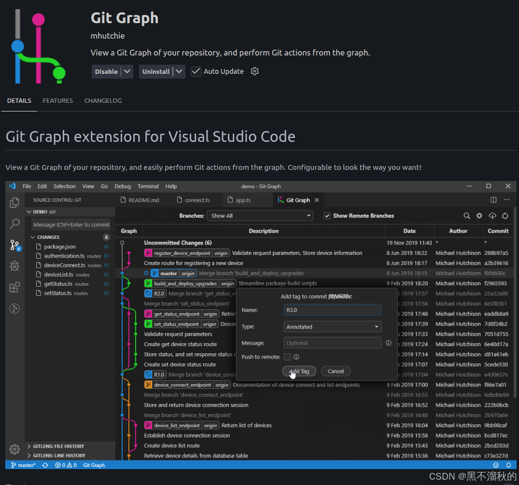This screenshot has width=519, height=485.
Task: Click the errors and warnings count in the status bar
Action: click(x=66, y=465)
